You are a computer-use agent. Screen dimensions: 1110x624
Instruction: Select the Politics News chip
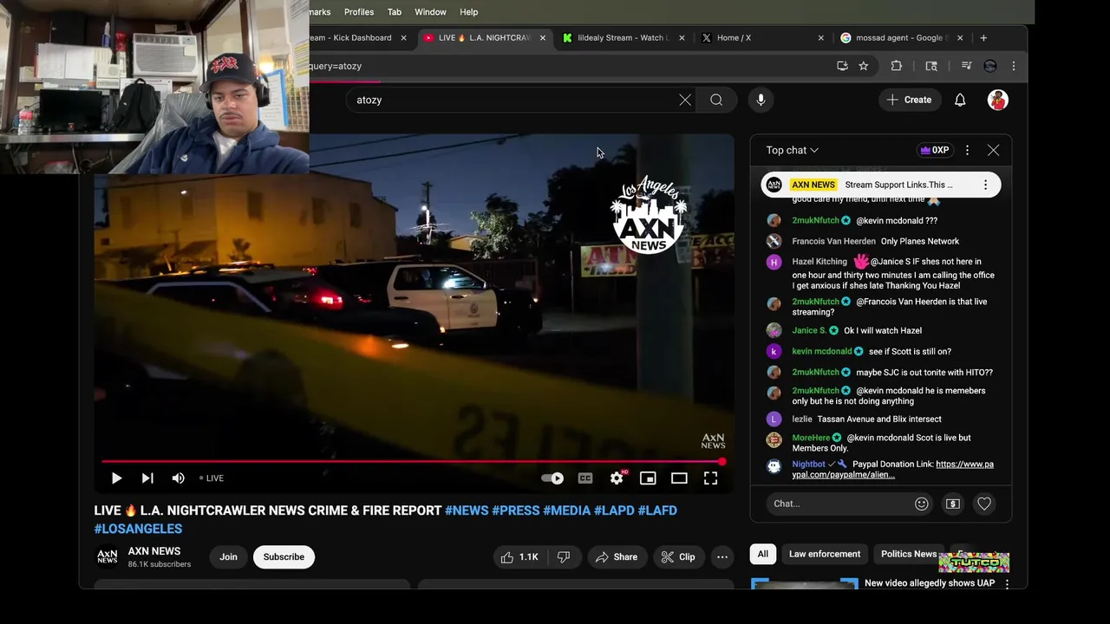[909, 554]
